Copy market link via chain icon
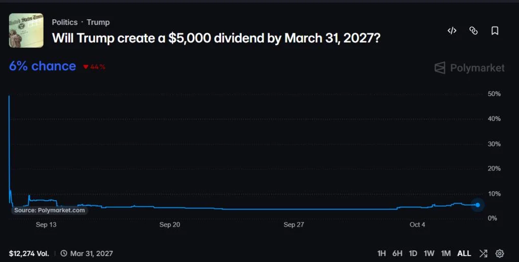The image size is (519, 262). click(473, 31)
